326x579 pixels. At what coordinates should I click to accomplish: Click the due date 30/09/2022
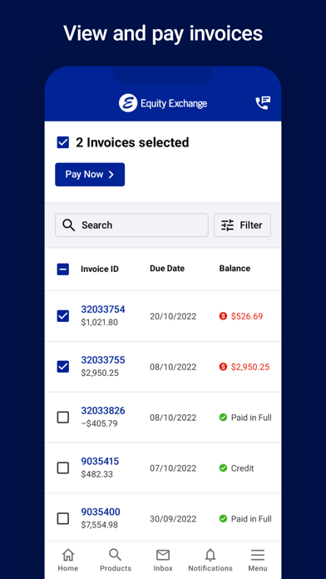(x=173, y=519)
